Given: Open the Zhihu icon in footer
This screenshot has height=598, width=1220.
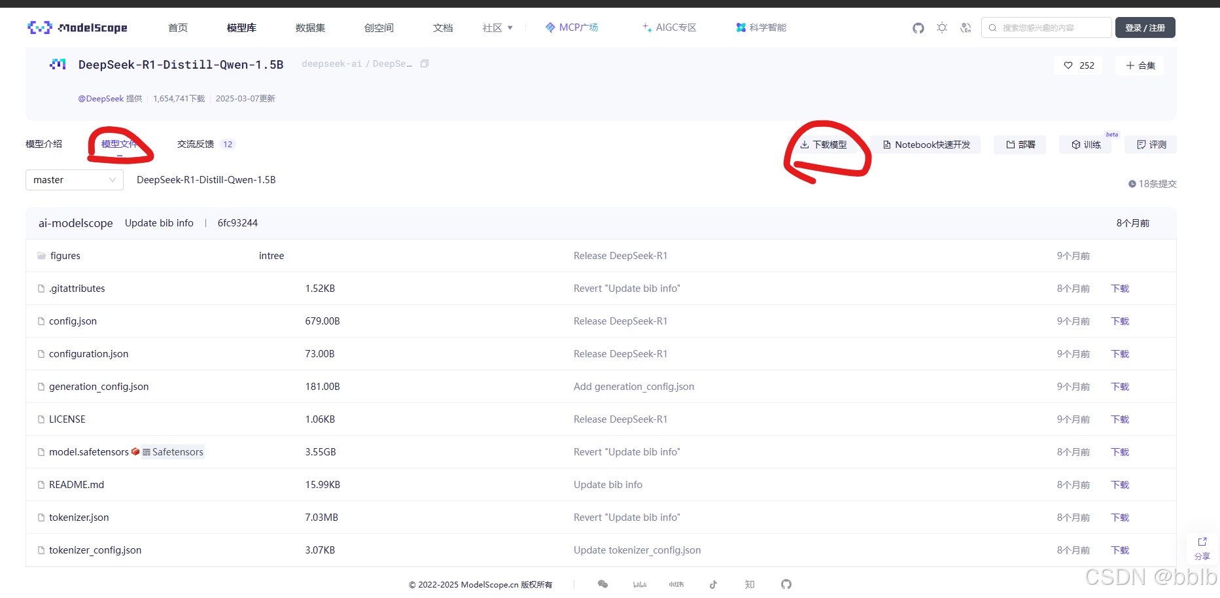Looking at the screenshot, I should click(x=750, y=584).
